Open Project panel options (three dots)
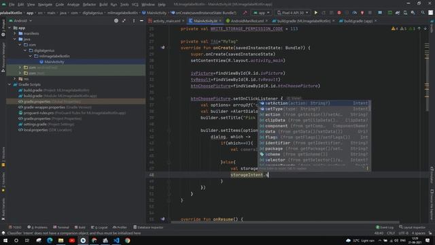This screenshot has height=245, width=435. pos(134,21)
